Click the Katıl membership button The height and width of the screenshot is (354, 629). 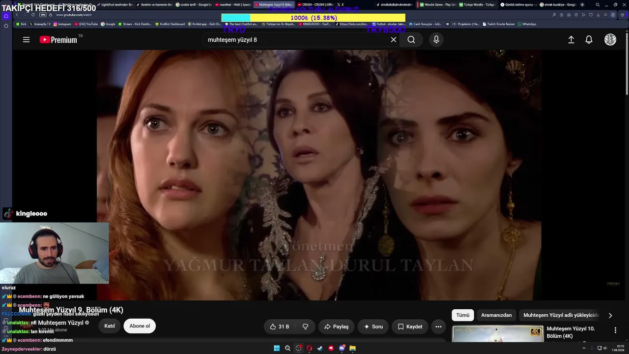(110, 326)
